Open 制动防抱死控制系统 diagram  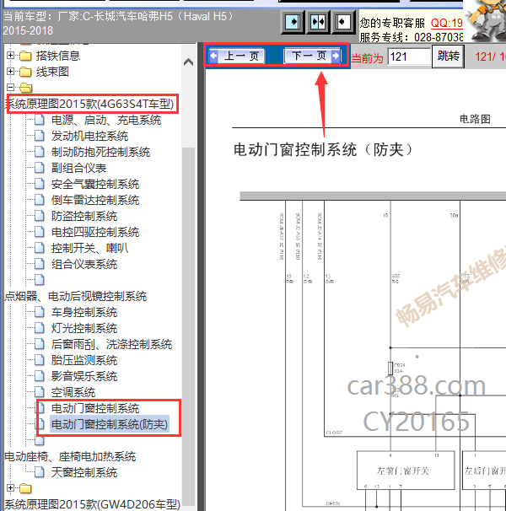(100, 152)
